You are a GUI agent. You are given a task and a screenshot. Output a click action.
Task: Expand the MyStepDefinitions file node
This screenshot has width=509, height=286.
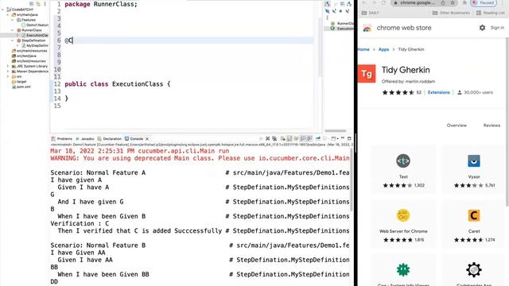click(17, 46)
